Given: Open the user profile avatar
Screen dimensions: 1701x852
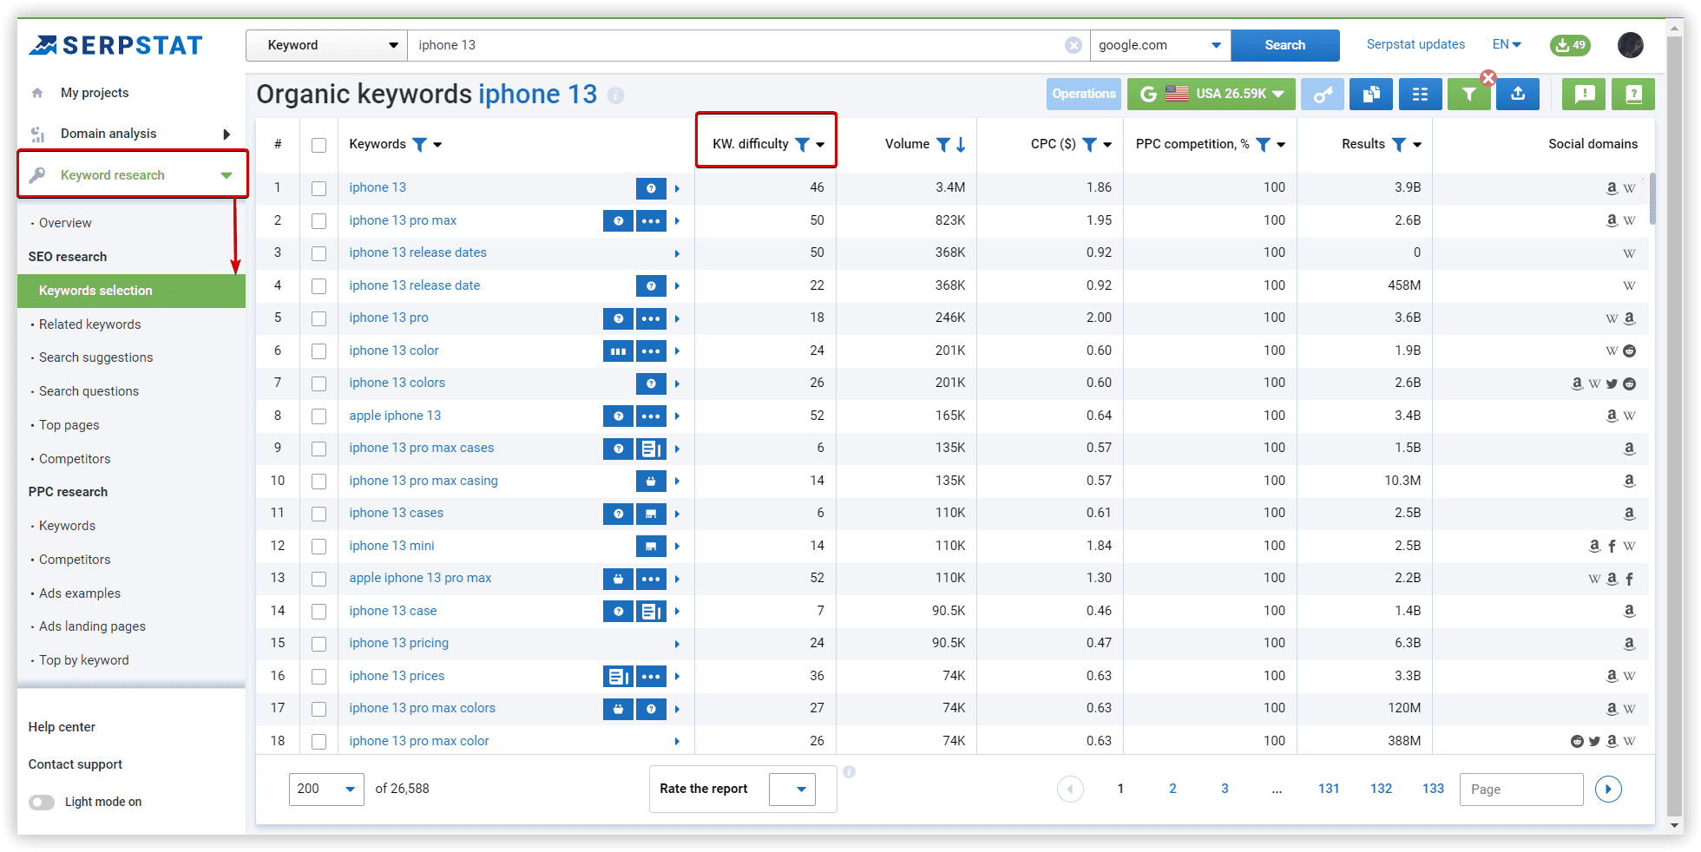Looking at the screenshot, I should click(x=1631, y=45).
